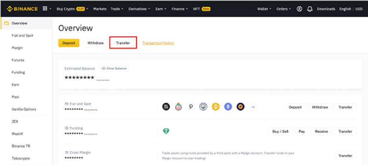Click Buy / Sell in Funding row
Viewport: 368px width, 165px height.
click(281, 132)
